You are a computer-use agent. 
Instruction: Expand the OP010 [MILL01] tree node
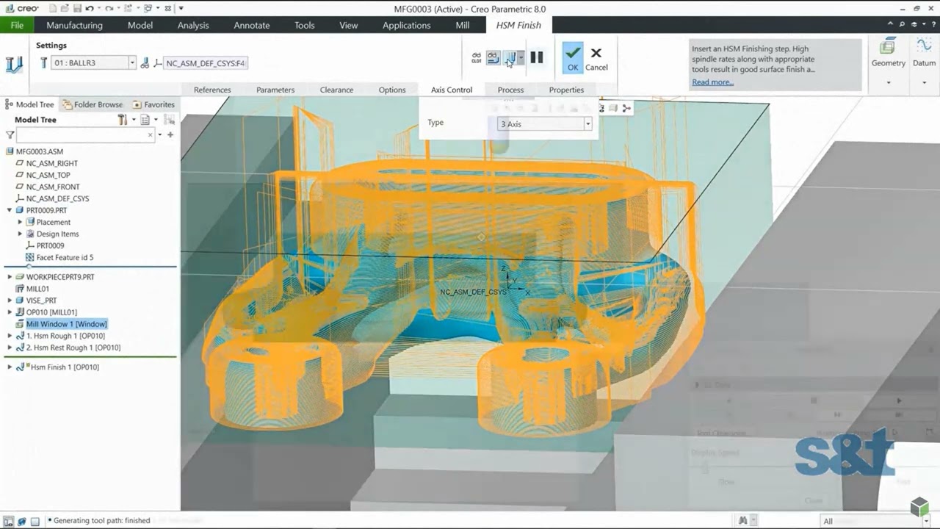[10, 312]
